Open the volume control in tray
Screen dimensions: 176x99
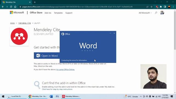tap(159, 97)
